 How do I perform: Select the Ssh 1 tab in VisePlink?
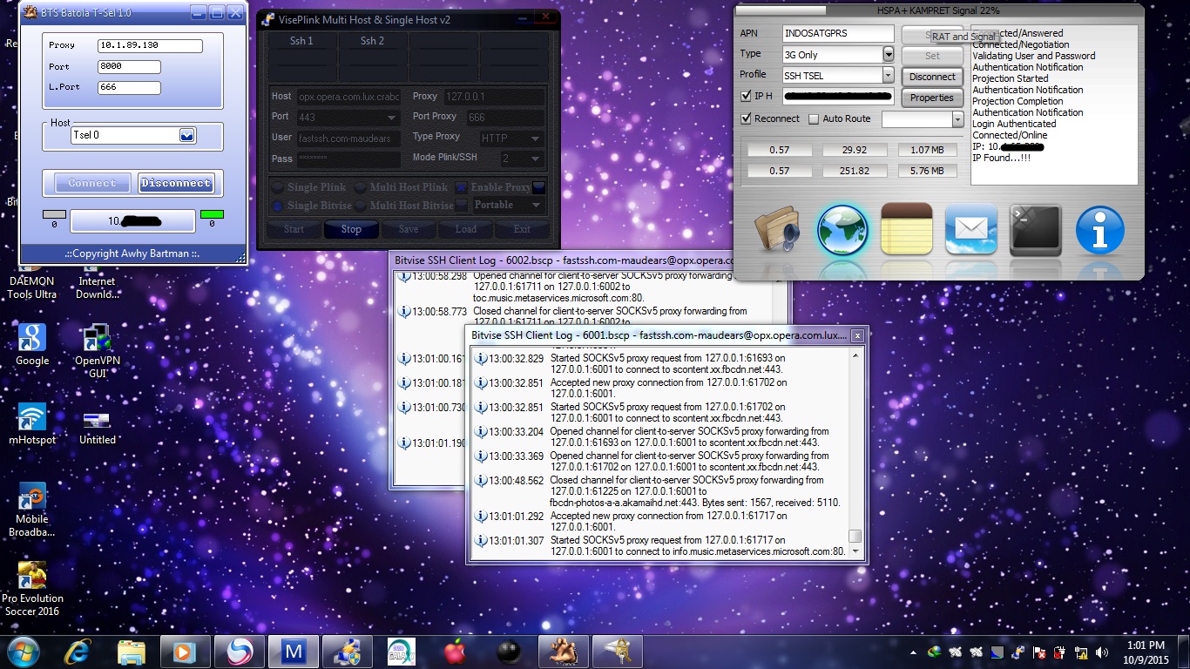click(x=301, y=40)
